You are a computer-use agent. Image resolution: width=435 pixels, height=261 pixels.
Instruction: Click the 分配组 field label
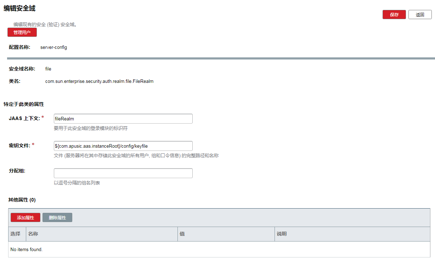(x=17, y=171)
